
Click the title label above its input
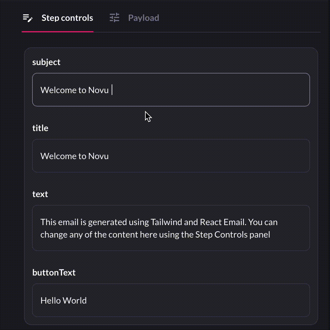point(40,128)
